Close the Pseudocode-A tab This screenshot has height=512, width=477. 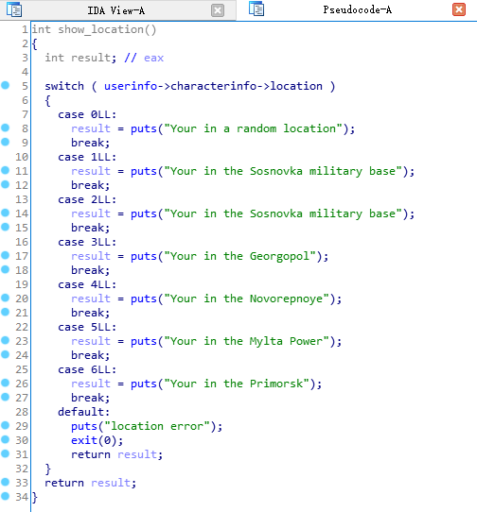(459, 9)
